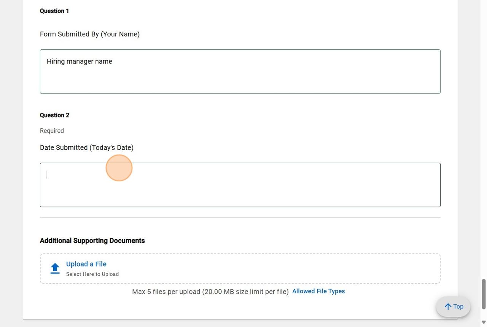Click the 'Hiring manager name' entered text

tap(79, 62)
